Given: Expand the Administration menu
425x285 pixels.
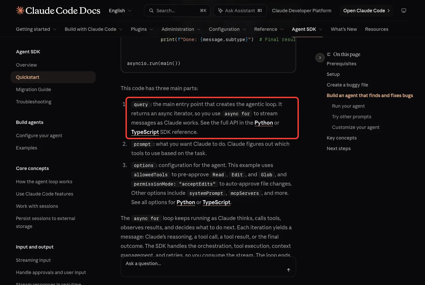Looking at the screenshot, I should point(181,29).
